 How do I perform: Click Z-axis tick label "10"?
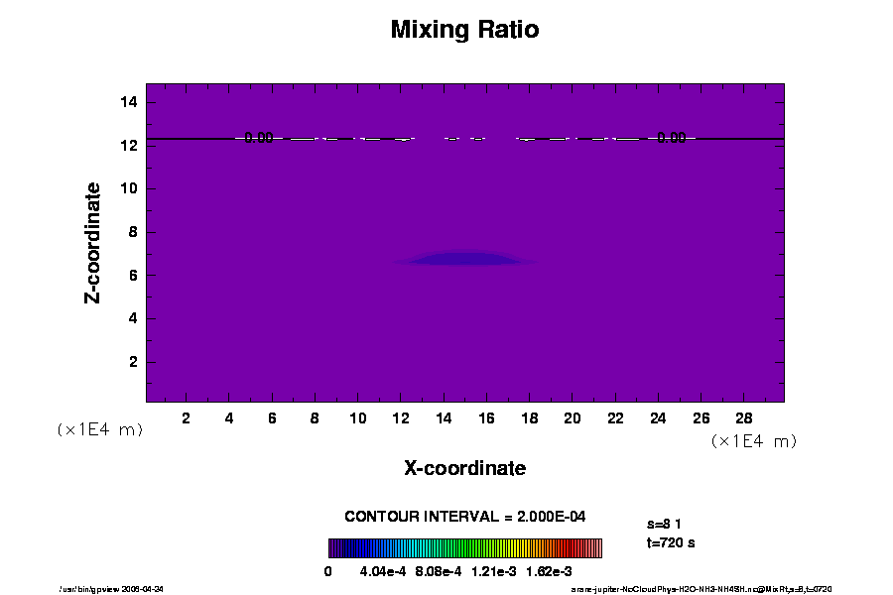129,188
